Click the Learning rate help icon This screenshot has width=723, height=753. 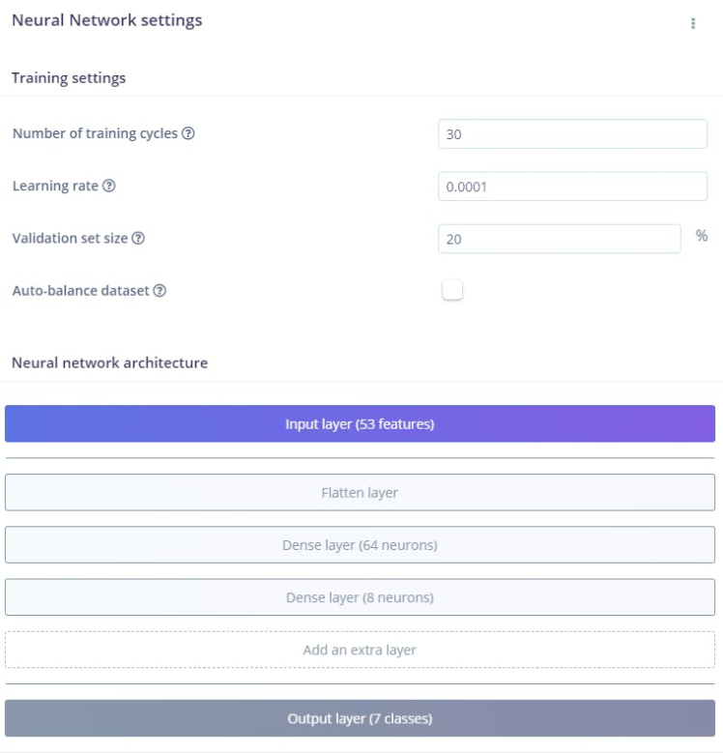pyautogui.click(x=109, y=186)
